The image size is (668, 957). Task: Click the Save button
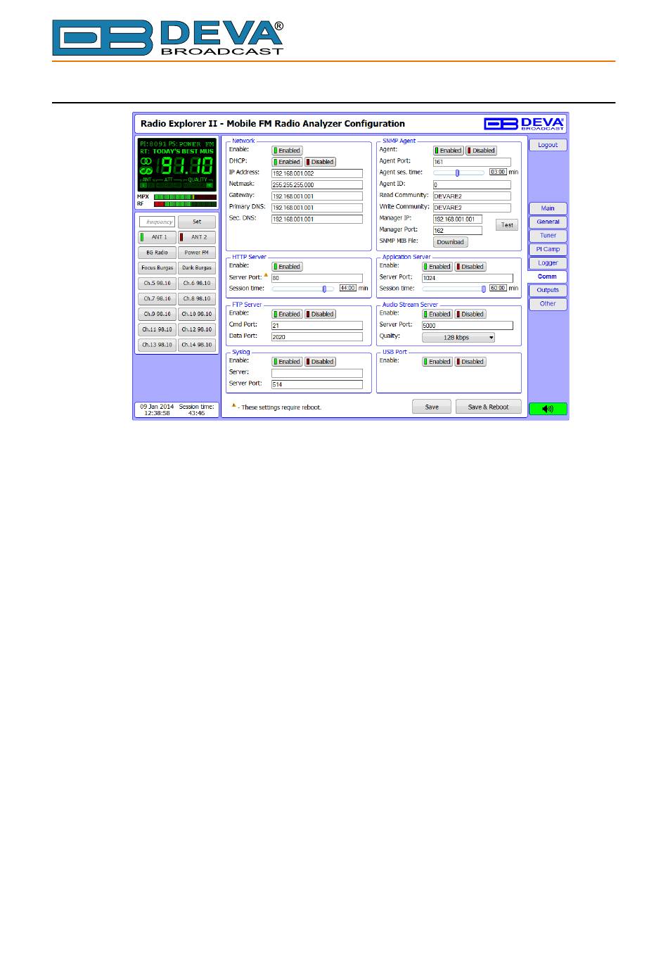click(x=432, y=407)
